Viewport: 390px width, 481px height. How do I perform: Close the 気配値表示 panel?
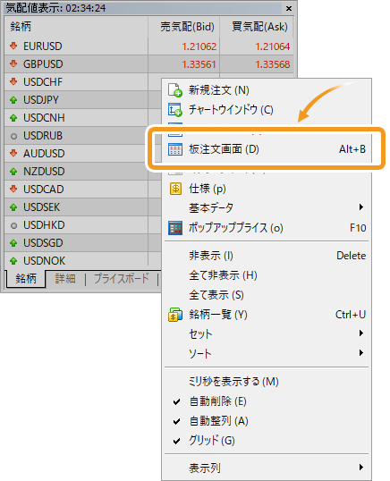click(x=289, y=8)
